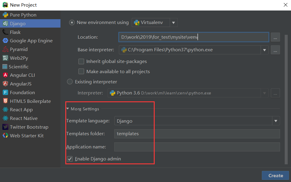Select Pure Python in the project list
Image resolution: width=291 pixels, height=182 pixels.
pyautogui.click(x=23, y=15)
